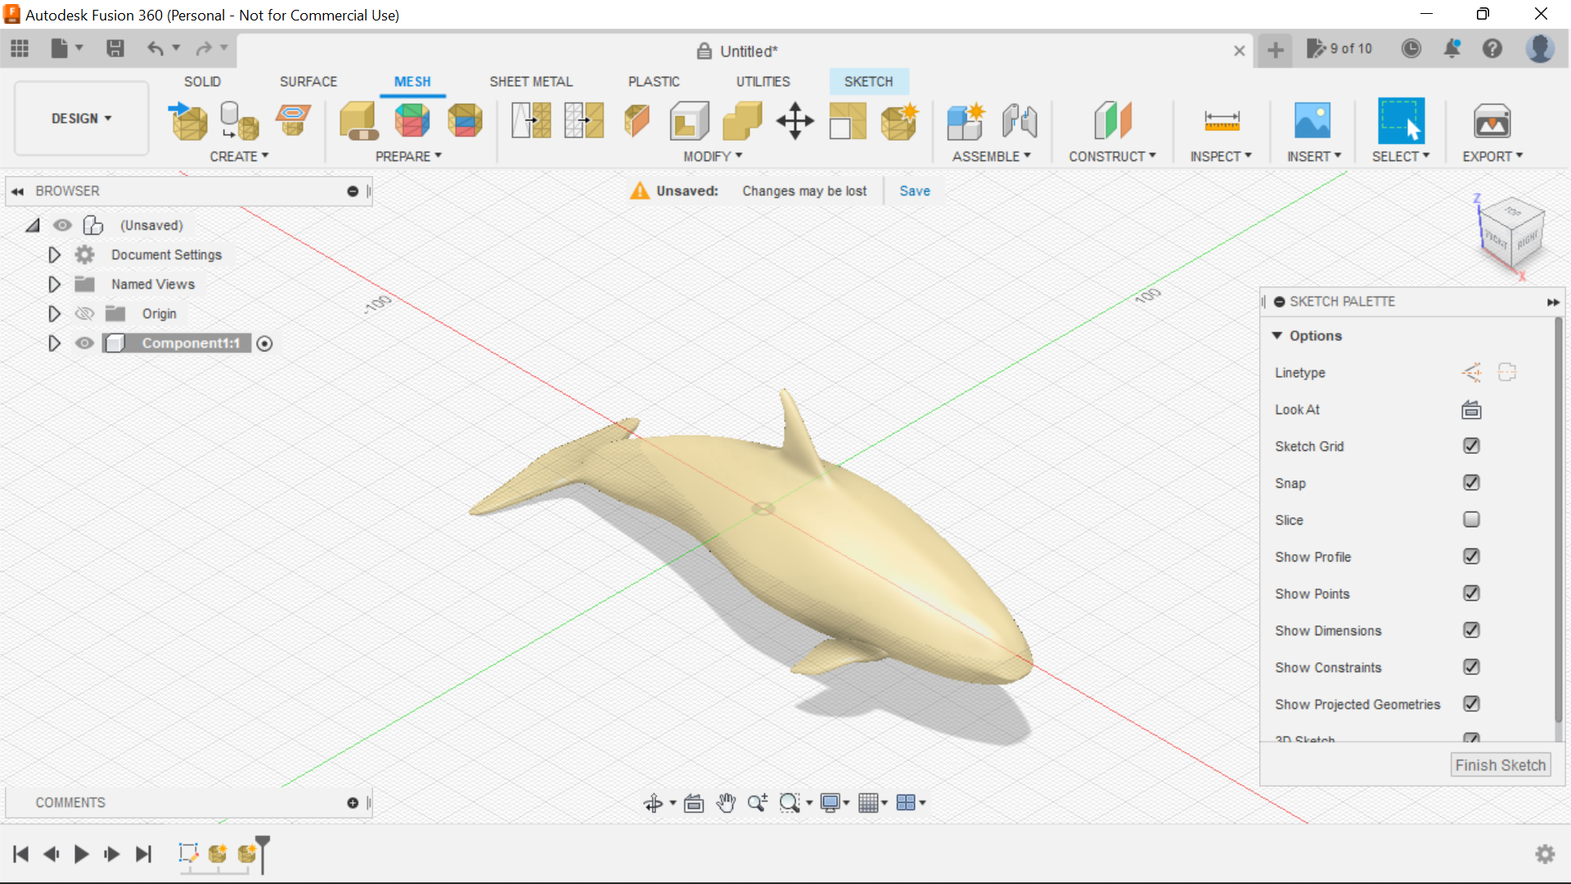Hide Component1:1 with its eye toggle
Viewport: 1571px width, 884px height.
pyautogui.click(x=84, y=343)
